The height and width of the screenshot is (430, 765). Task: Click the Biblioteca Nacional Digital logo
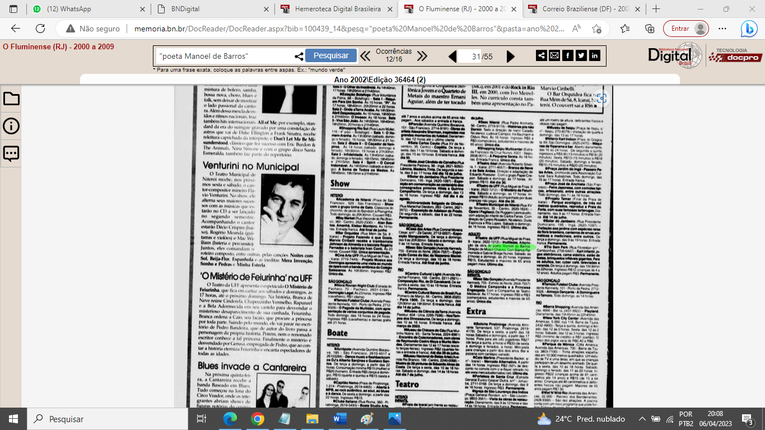tap(674, 55)
